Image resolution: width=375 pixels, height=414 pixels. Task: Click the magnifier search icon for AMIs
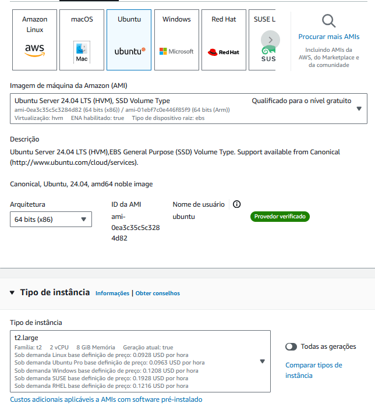329,21
